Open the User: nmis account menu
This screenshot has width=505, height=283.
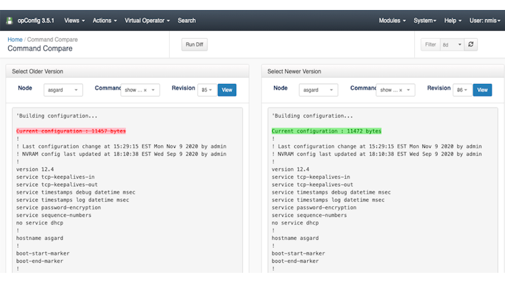(x=485, y=21)
